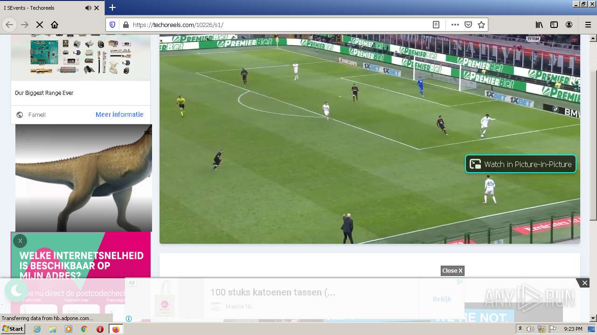Click the Welke Internetsnelheid ad headline
The image size is (597, 335).
pos(82,266)
